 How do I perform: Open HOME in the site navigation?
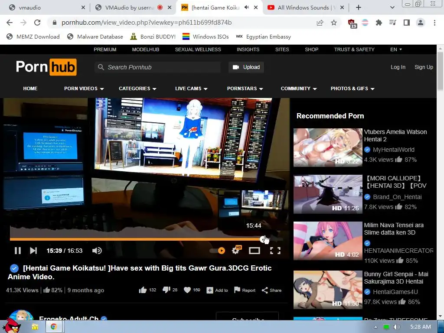click(30, 88)
